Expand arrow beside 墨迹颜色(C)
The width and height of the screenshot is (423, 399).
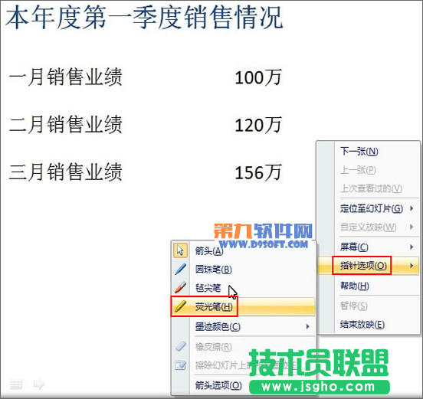(x=307, y=327)
